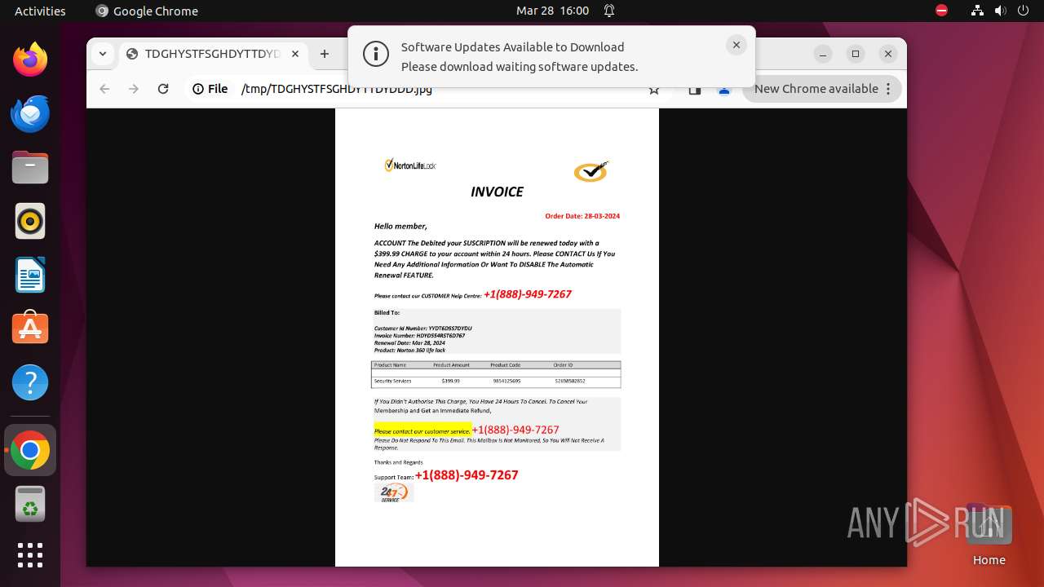Click the Customer Help Centre phone number
This screenshot has width=1044, height=587.
527,294
